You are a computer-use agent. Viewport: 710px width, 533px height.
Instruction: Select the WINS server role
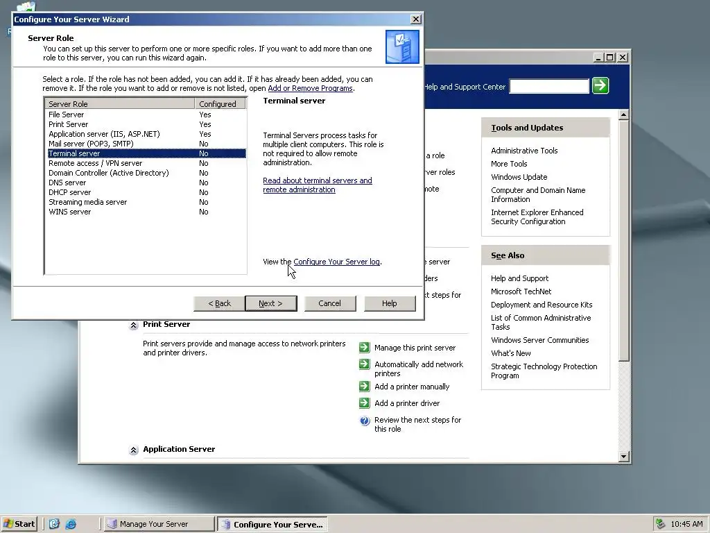point(146,212)
